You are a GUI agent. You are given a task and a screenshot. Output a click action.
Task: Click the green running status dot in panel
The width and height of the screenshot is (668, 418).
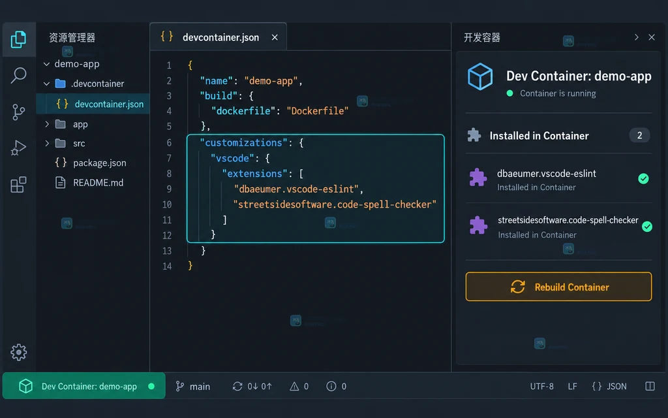[509, 93]
